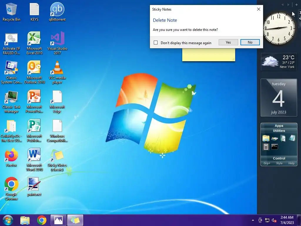Show hidden system tray icons
This screenshot has height=226, width=301.
pos(253,220)
